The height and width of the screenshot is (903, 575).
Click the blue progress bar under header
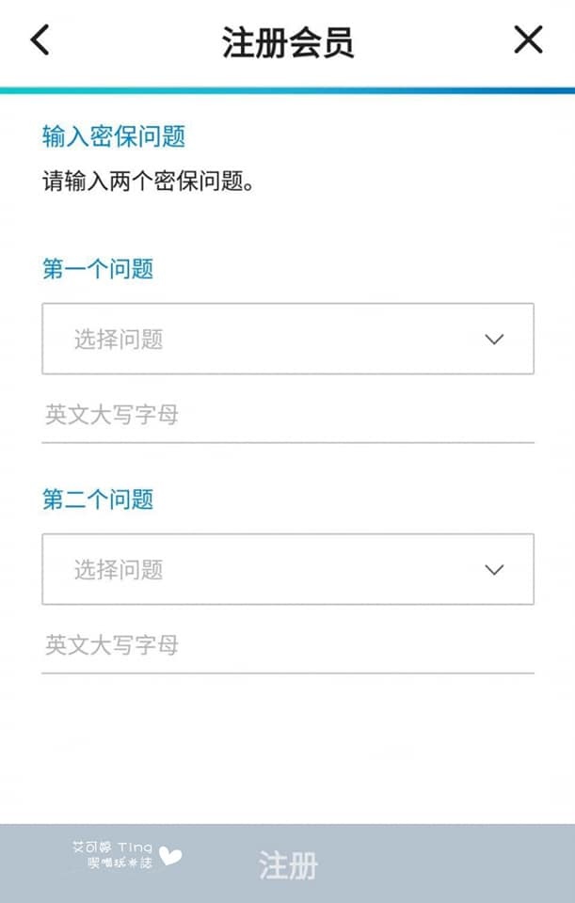coord(287,90)
